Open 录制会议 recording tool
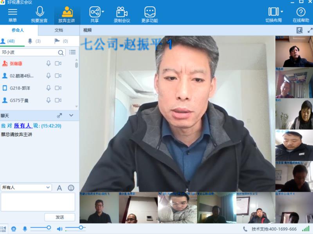 click(x=122, y=12)
